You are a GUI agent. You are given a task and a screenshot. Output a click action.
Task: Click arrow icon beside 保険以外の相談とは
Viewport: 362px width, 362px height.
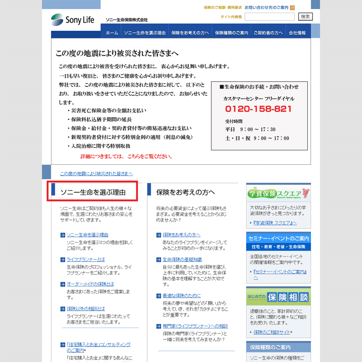click(62, 309)
